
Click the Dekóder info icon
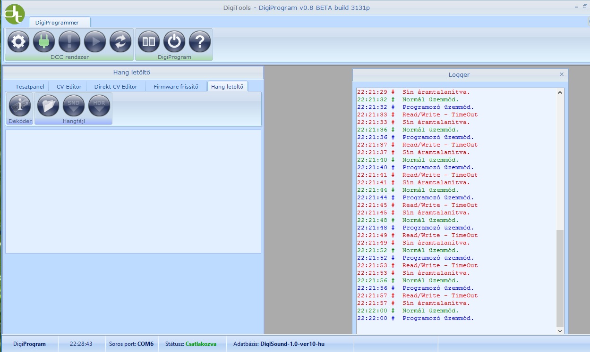20,106
